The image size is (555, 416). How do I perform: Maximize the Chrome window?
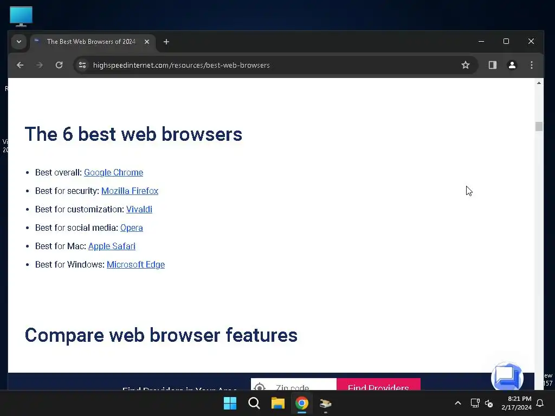coord(506,41)
